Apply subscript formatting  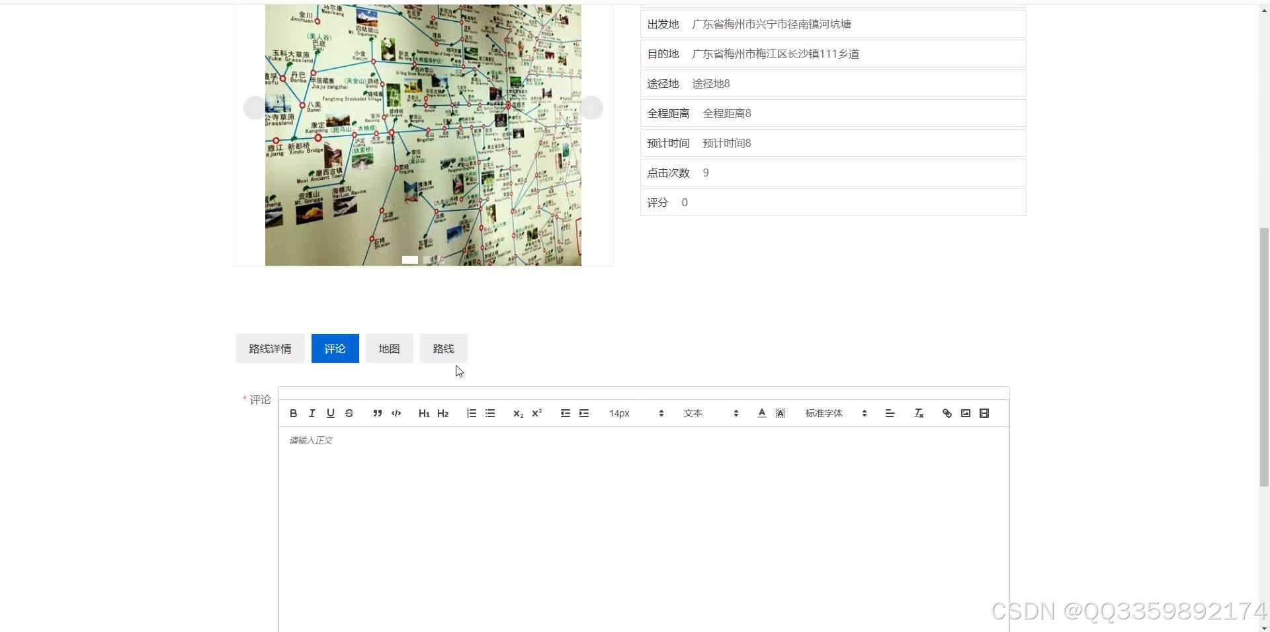pos(518,413)
